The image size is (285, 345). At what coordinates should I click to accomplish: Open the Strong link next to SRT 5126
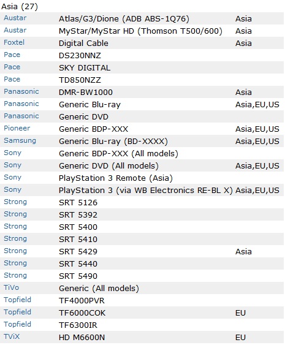pos(15,202)
